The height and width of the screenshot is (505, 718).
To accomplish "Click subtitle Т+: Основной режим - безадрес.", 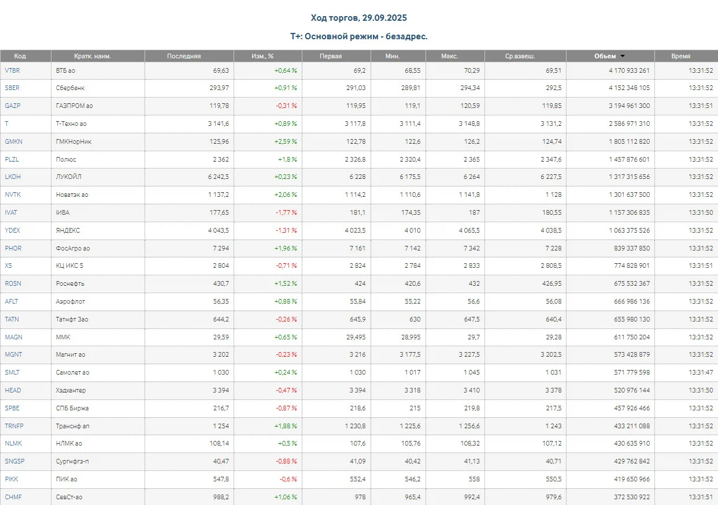I will 359,36.
